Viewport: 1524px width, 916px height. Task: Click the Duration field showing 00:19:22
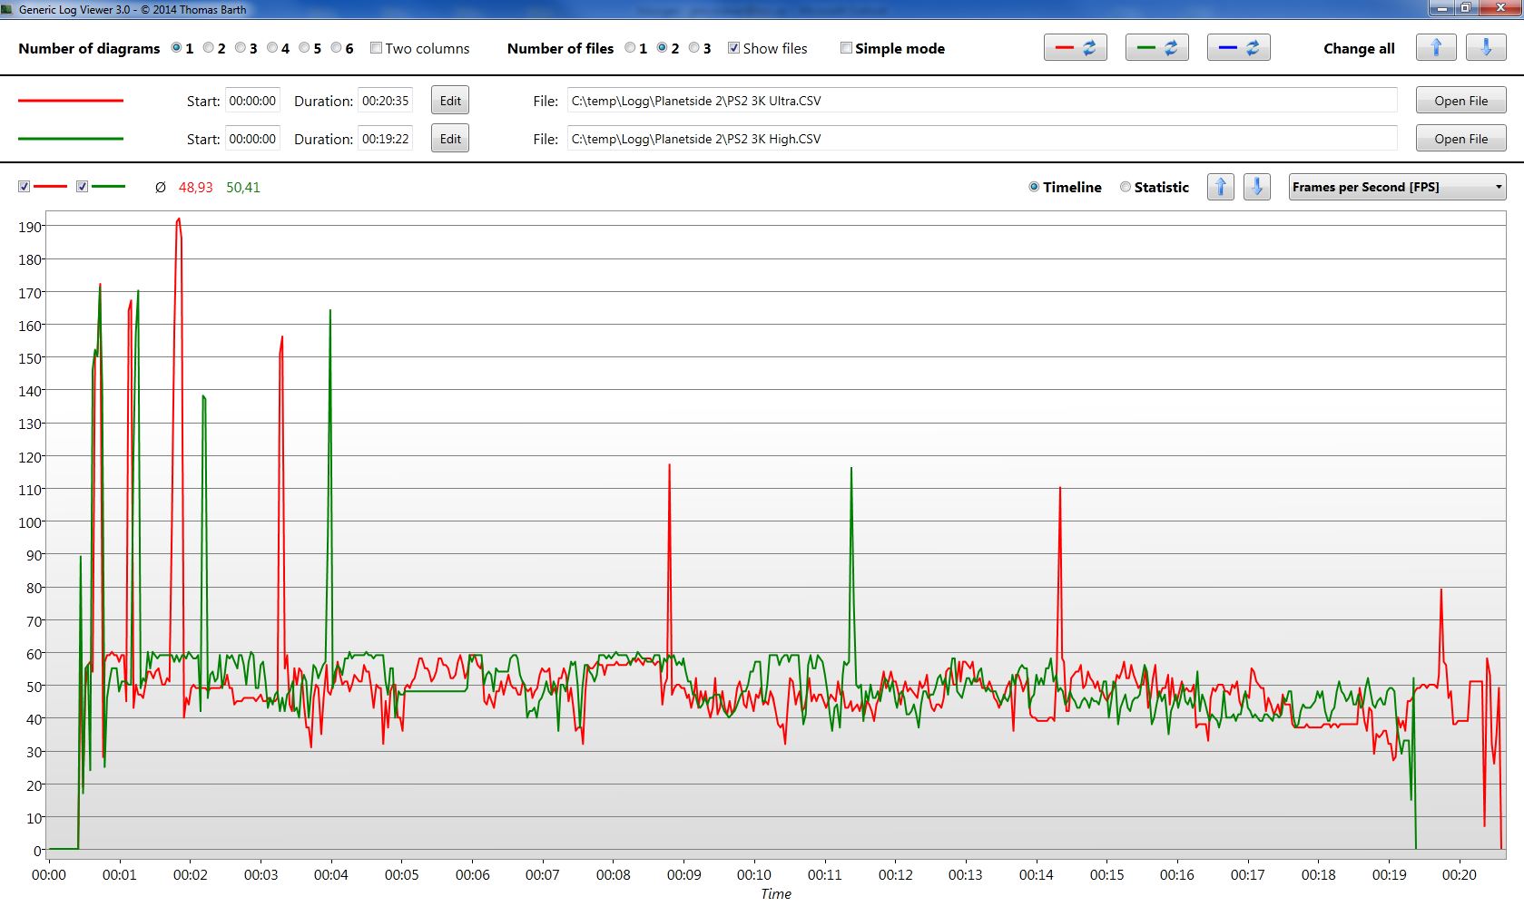pyautogui.click(x=385, y=139)
